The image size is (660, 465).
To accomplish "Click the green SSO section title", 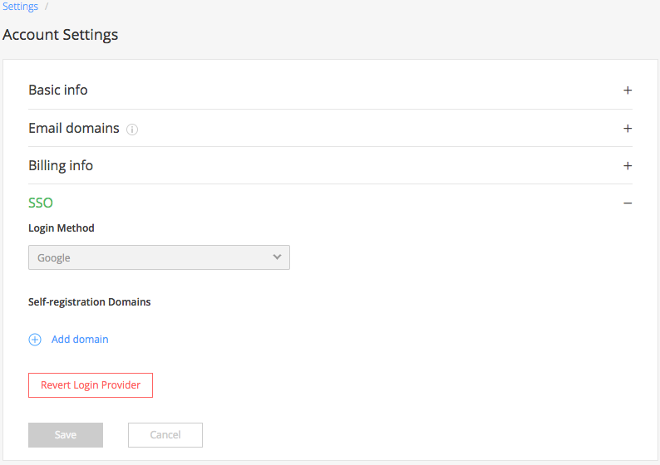I will point(41,203).
